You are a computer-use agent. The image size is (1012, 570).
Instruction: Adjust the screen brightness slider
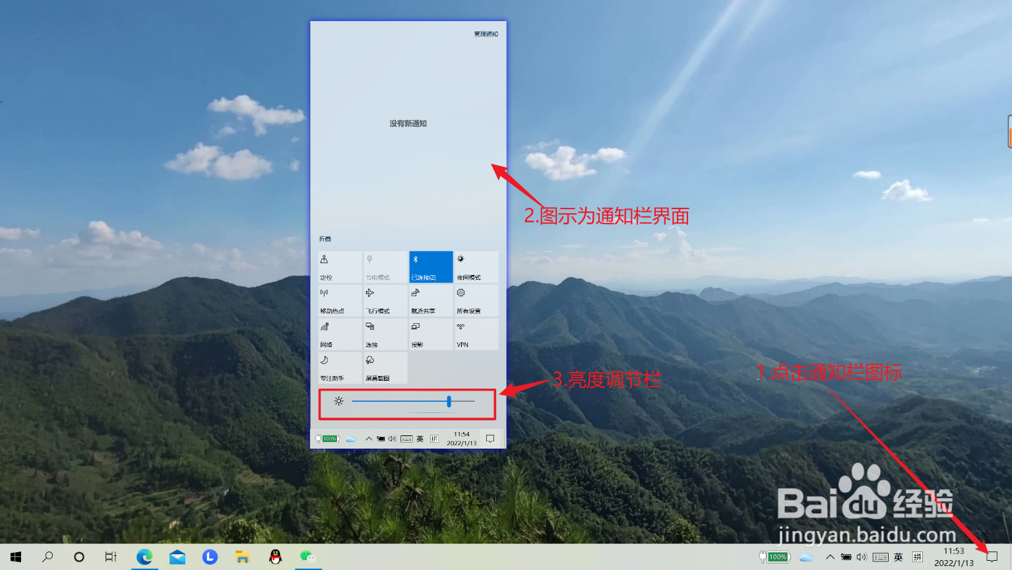coord(449,400)
